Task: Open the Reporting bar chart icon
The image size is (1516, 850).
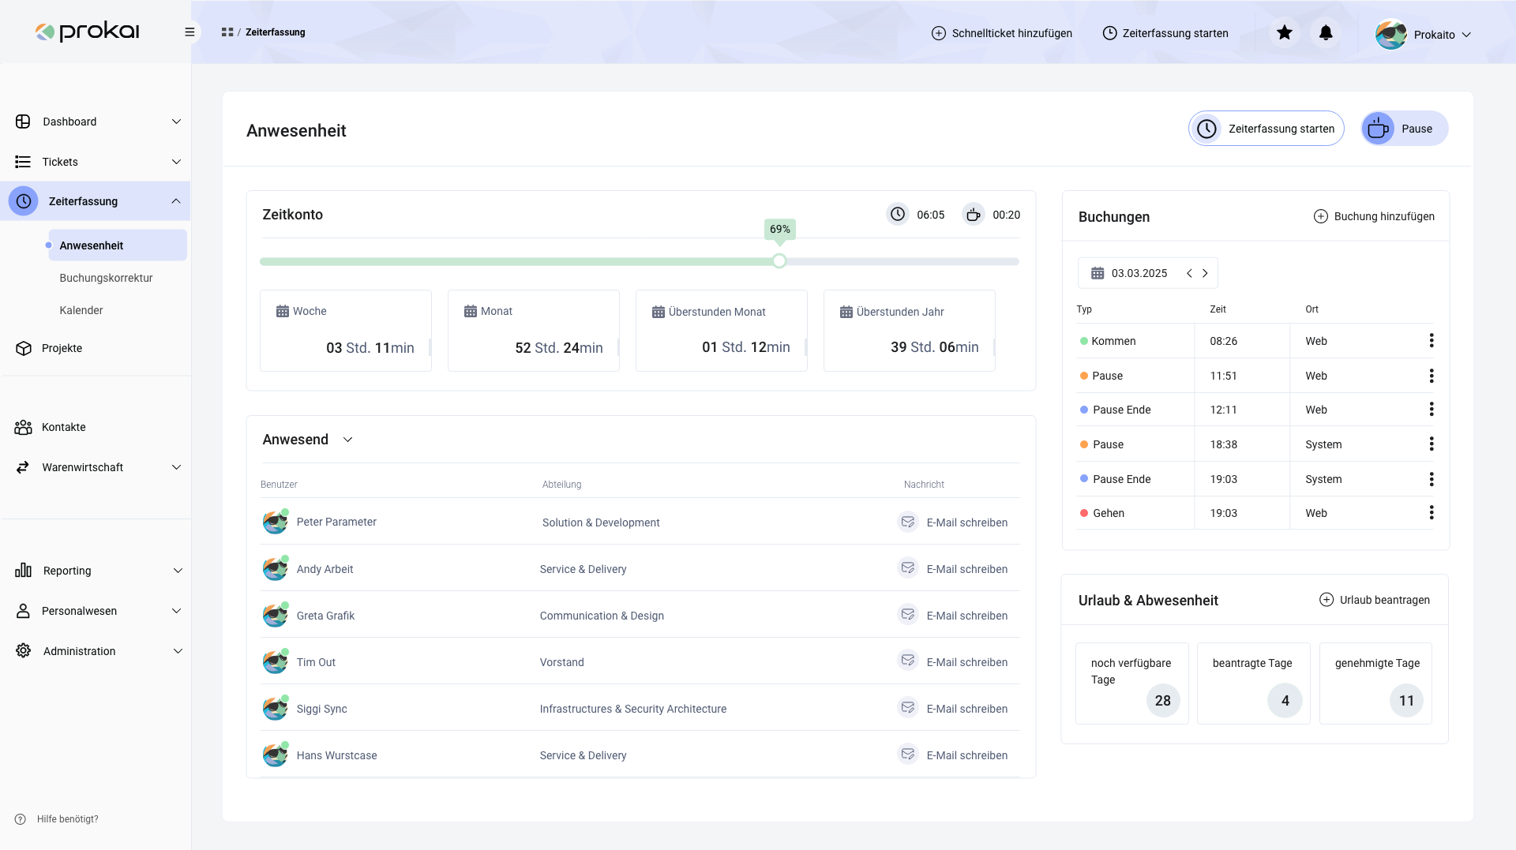Action: 23,570
